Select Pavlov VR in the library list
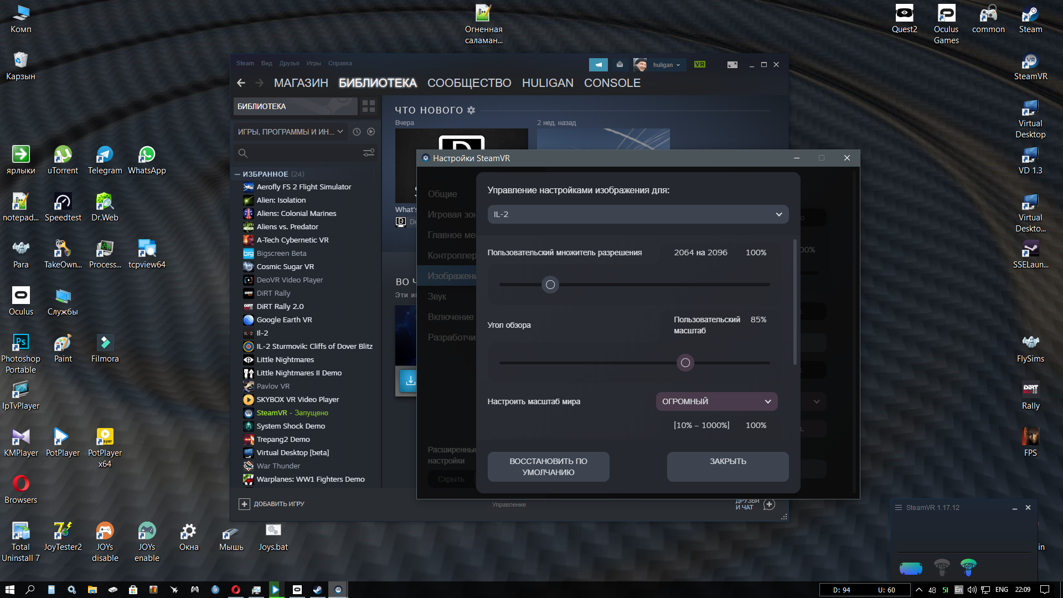Image resolution: width=1063 pixels, height=598 pixels. (x=273, y=386)
